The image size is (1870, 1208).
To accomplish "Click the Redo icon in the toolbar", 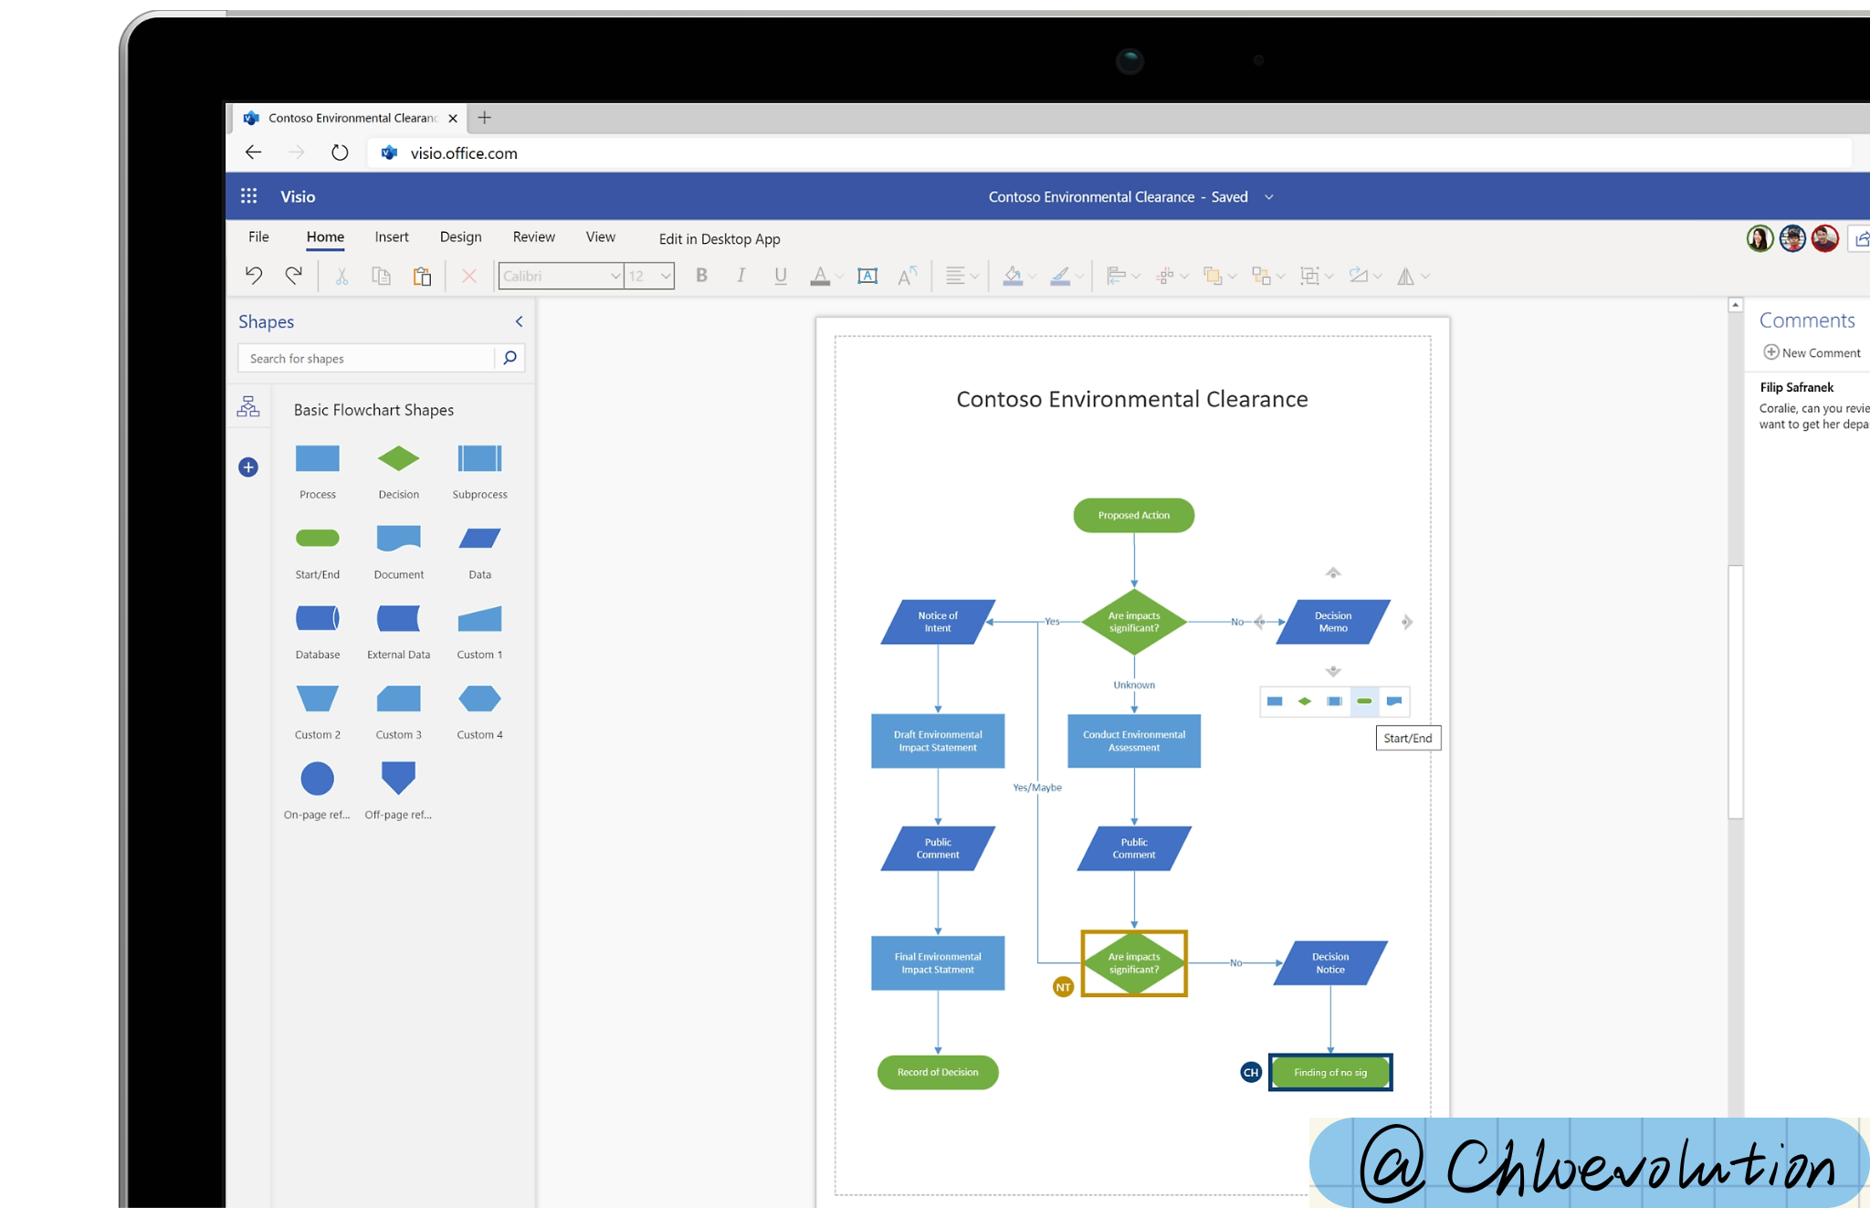I will pos(293,275).
